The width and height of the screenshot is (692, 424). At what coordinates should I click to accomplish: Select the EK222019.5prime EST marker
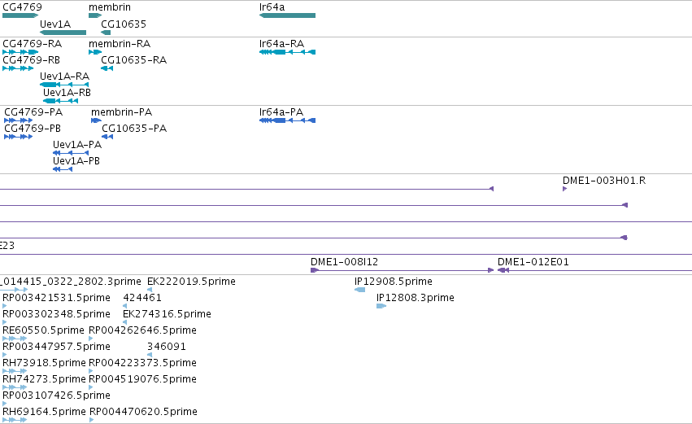pyautogui.click(x=150, y=290)
